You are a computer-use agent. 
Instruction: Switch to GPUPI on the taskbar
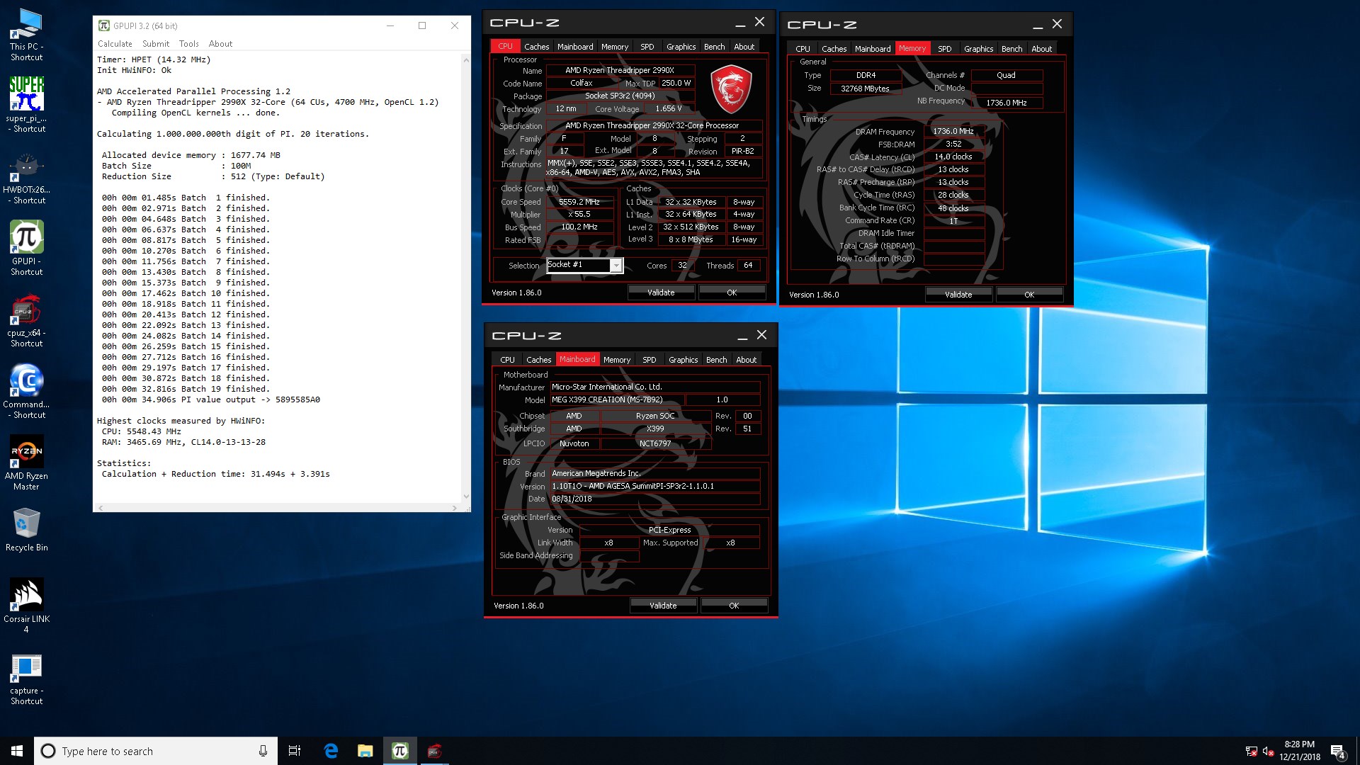(399, 751)
